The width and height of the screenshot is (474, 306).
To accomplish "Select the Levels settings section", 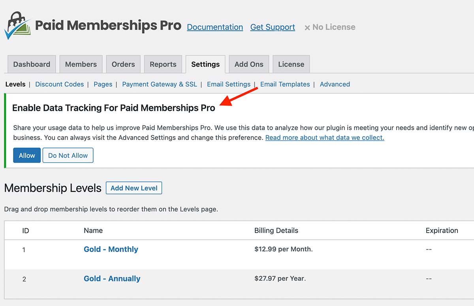I will click(x=15, y=84).
